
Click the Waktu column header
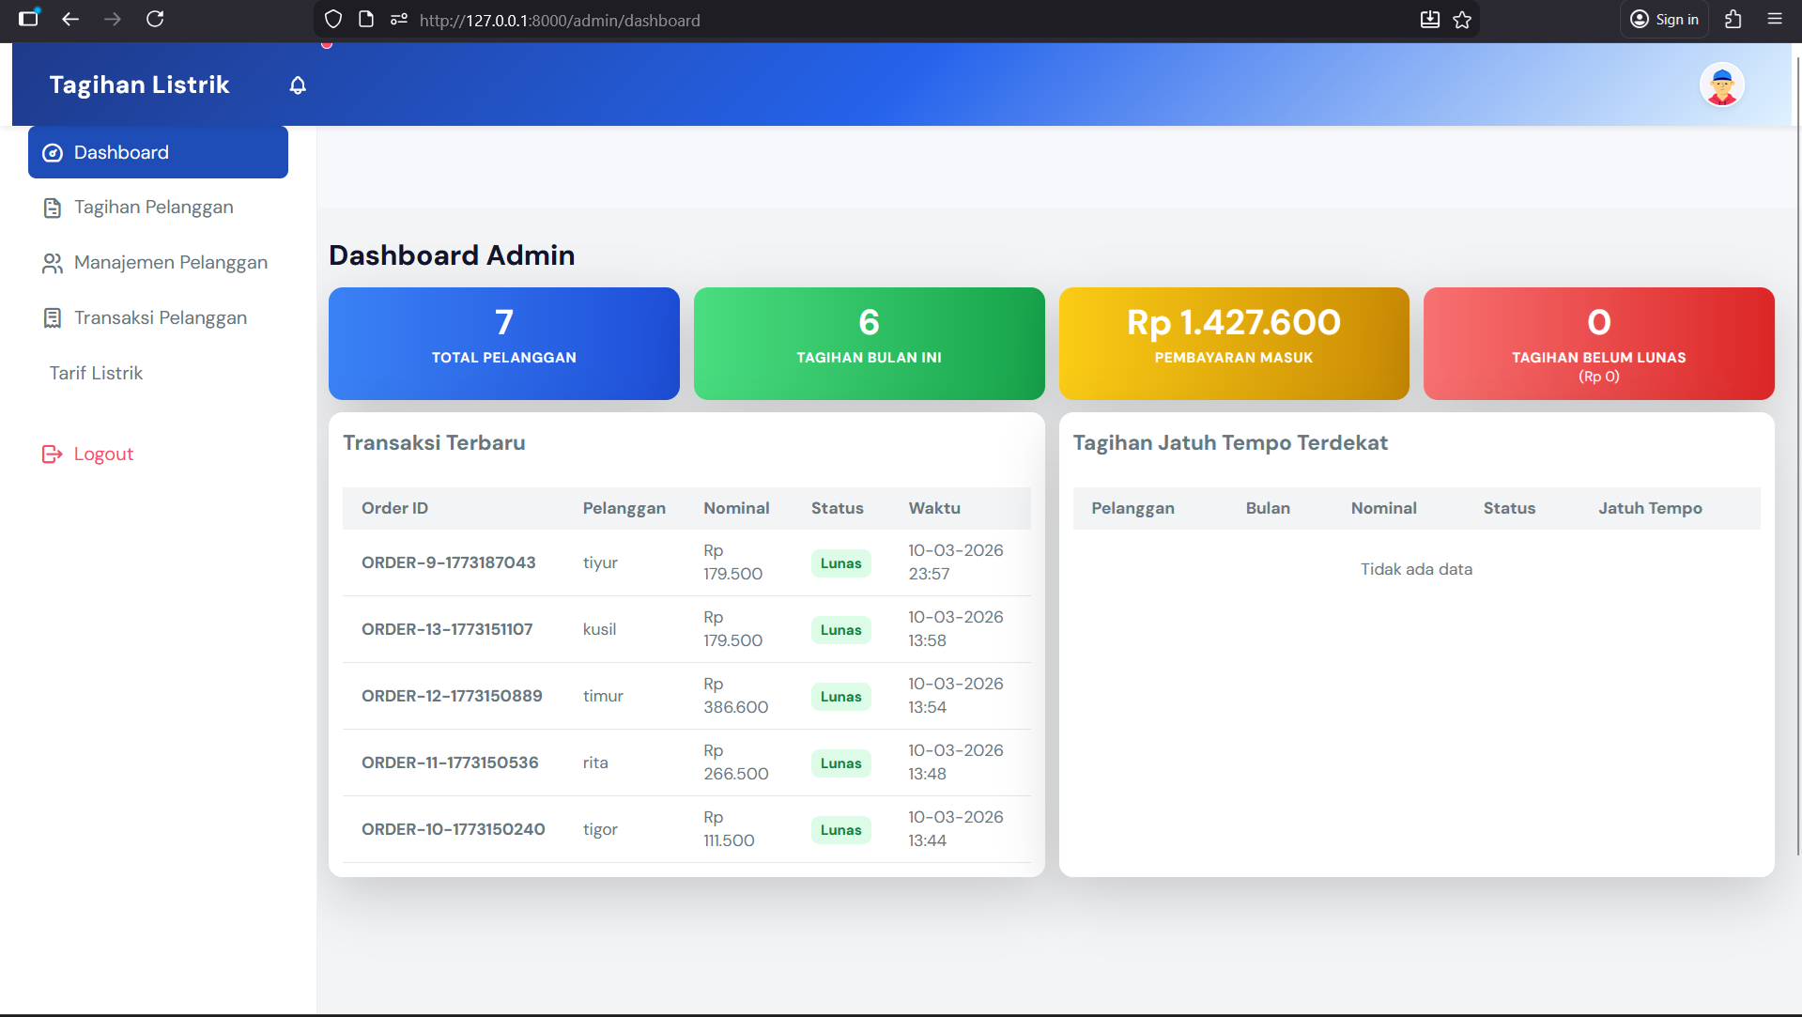934,508
